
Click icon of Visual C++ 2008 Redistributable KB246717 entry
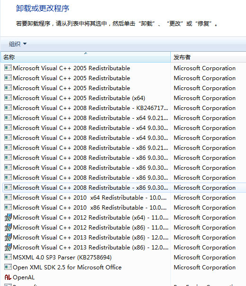(x=8, y=108)
